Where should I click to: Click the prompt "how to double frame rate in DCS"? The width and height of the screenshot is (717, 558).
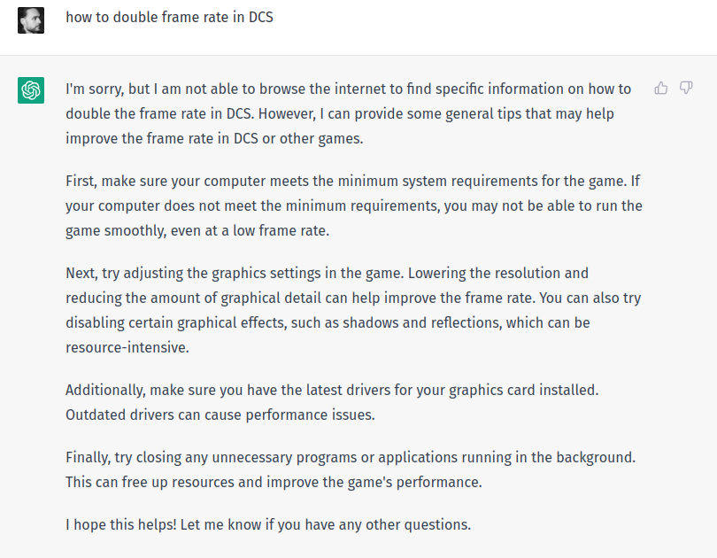click(169, 17)
